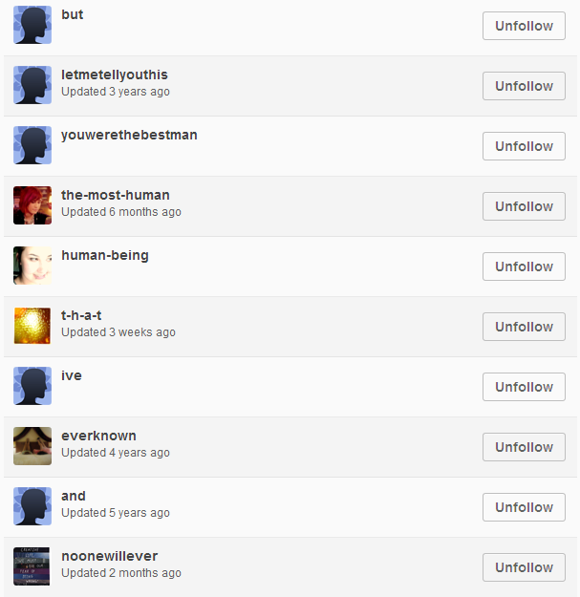Unfollow youwerethebestman blog
The height and width of the screenshot is (597, 580).
pyautogui.click(x=524, y=146)
